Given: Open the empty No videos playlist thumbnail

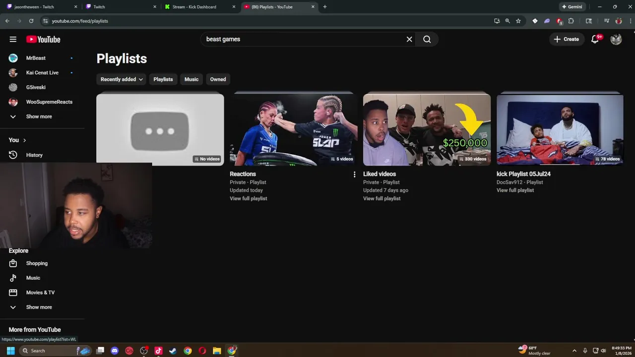Looking at the screenshot, I should [160, 129].
